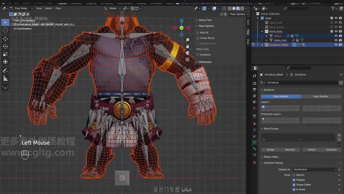
Task: Toggle the camera view icon
Action: coord(187,53)
